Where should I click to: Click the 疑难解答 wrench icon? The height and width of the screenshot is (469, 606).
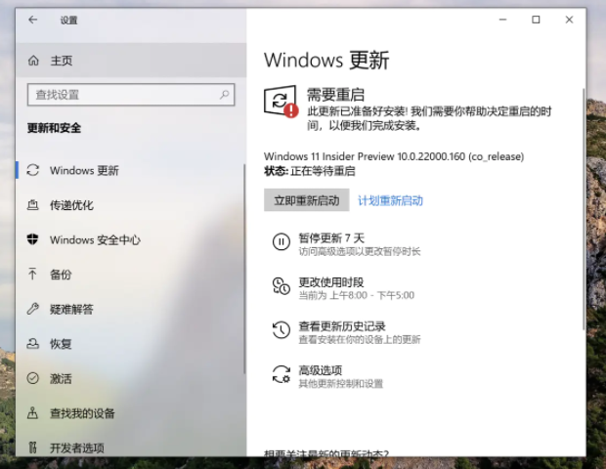33,309
